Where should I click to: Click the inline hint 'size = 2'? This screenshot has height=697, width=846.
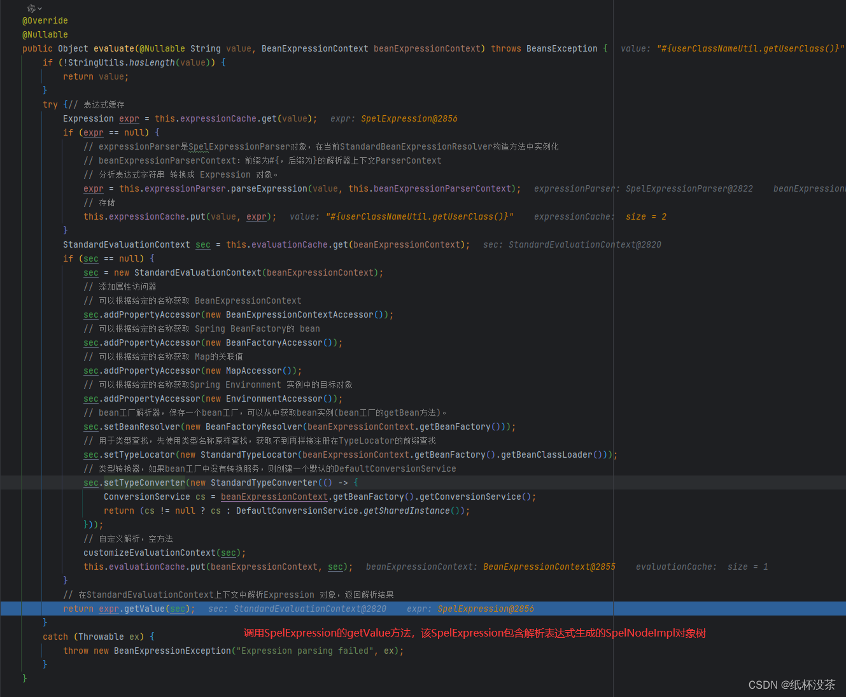coord(646,216)
